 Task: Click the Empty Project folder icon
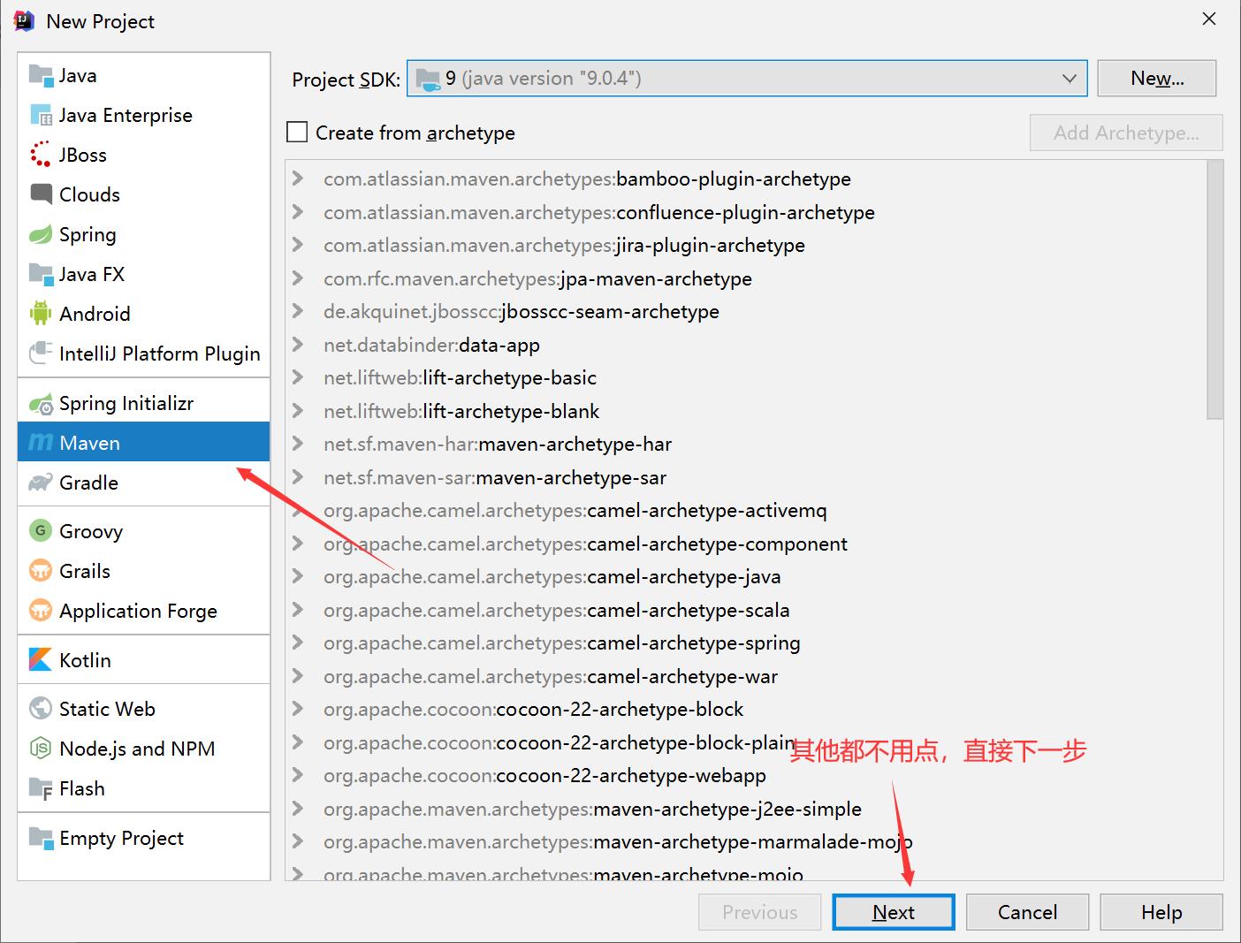pos(41,837)
